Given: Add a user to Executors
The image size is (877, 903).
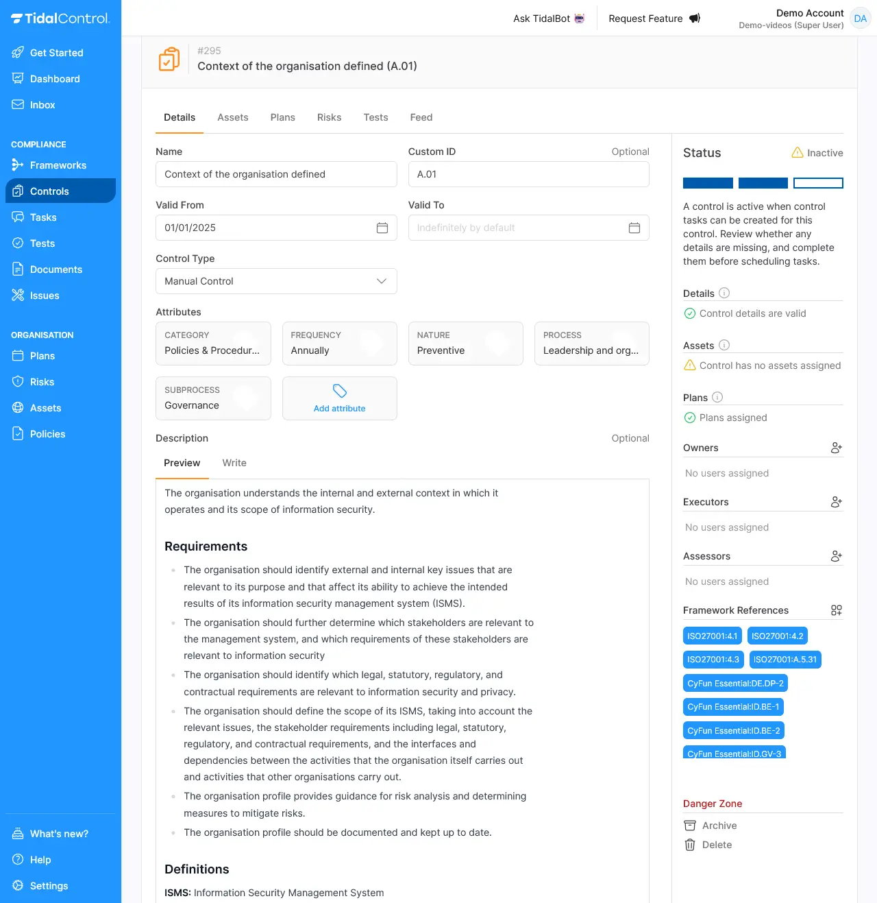Looking at the screenshot, I should [836, 502].
